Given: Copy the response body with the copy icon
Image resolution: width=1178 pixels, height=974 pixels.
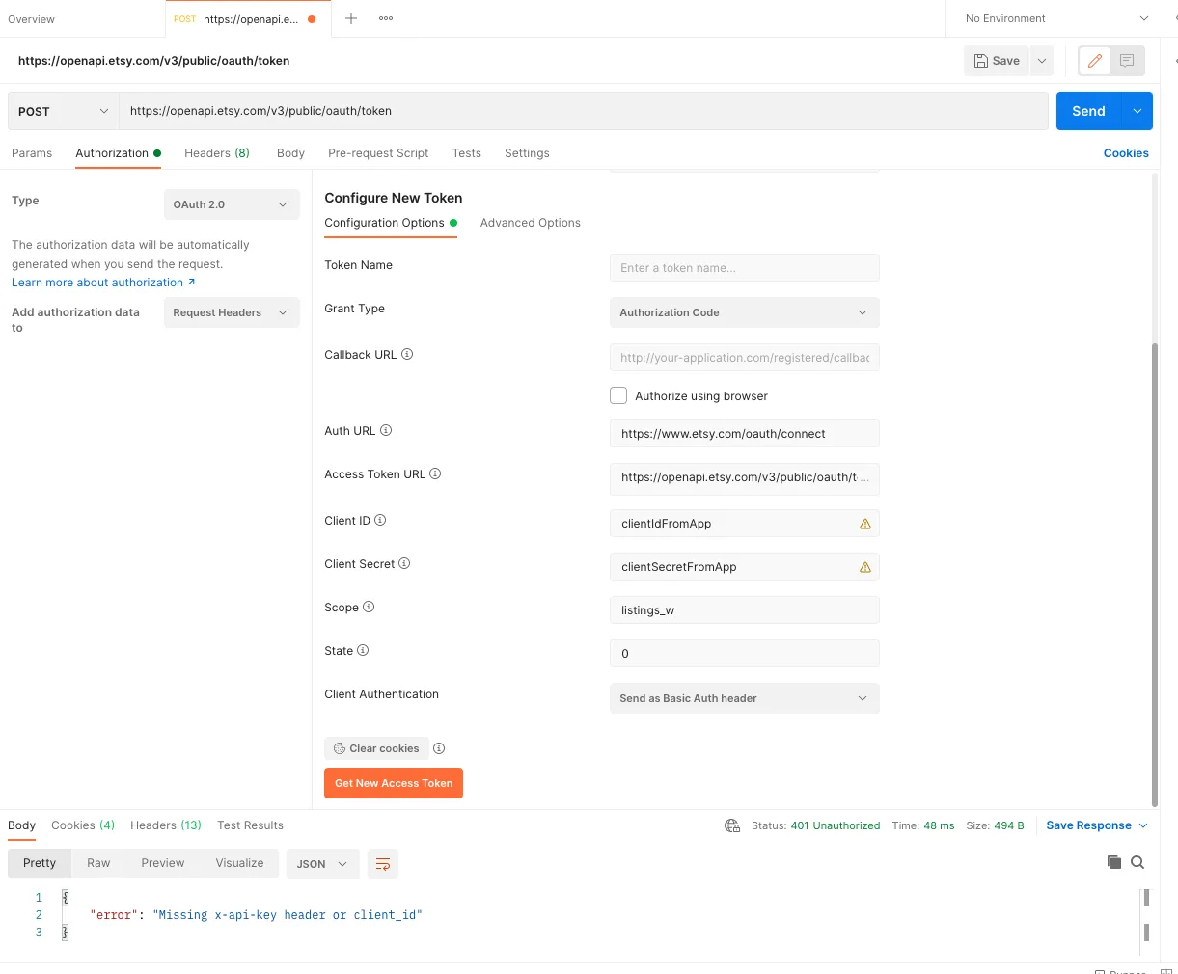Looking at the screenshot, I should click(1114, 862).
